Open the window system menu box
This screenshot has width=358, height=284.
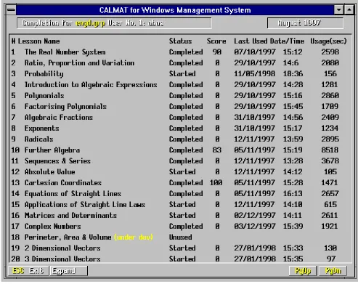[x=11, y=10]
